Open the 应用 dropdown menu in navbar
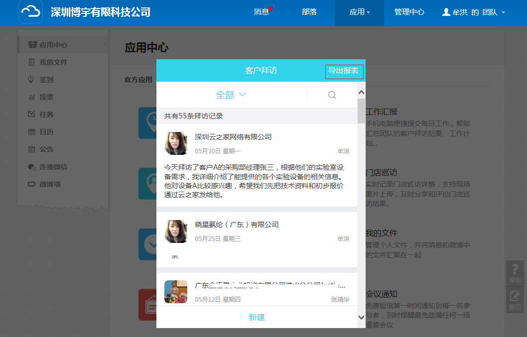 click(359, 12)
